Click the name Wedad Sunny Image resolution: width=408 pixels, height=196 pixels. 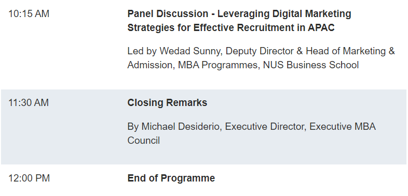tap(189, 51)
